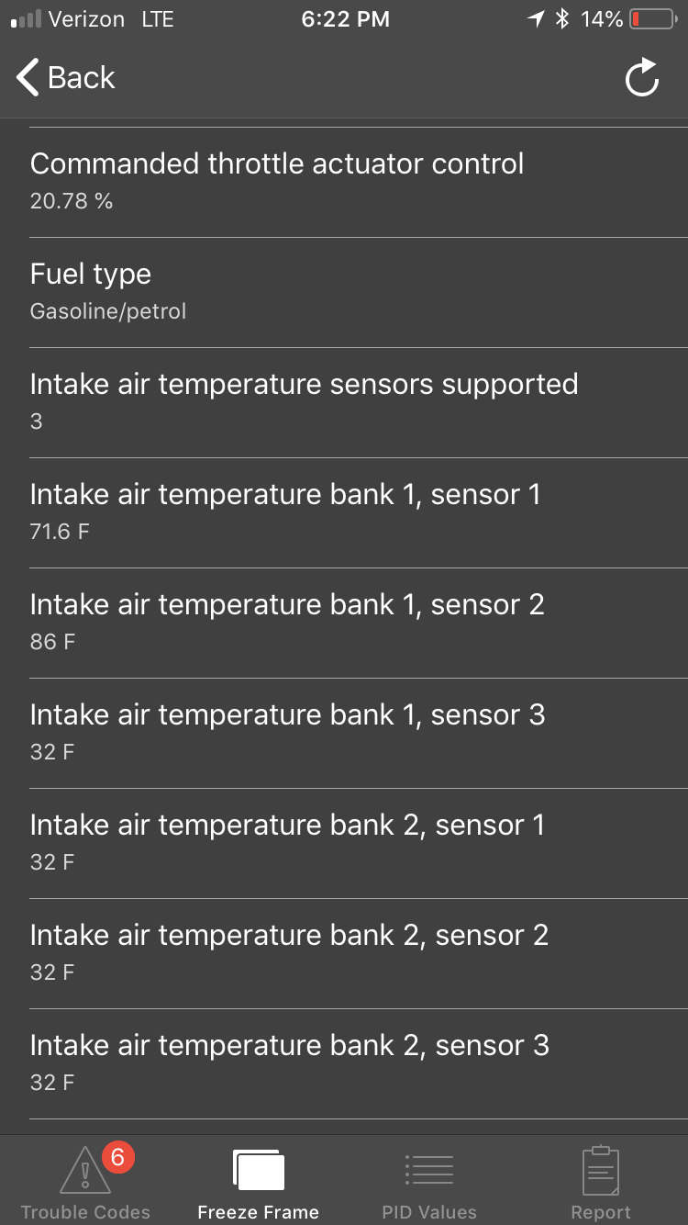Select Commanded throttle actuator control row
The height and width of the screenshot is (1225, 688).
(344, 181)
